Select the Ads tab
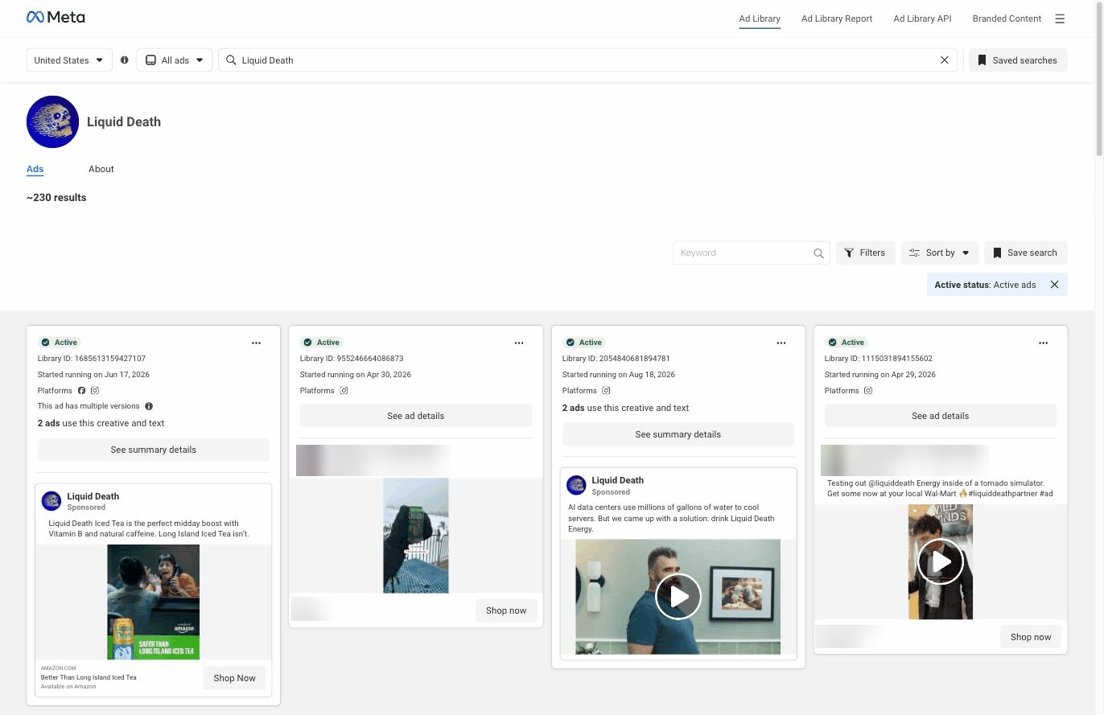The image size is (1104, 715). 35,169
